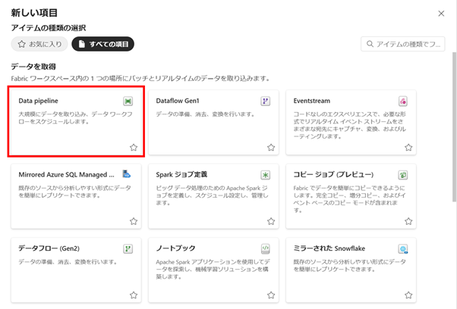Image resolution: width=457 pixels, height=309 pixels.
Task: Click the ノートブック type icon
Action: pos(266,248)
